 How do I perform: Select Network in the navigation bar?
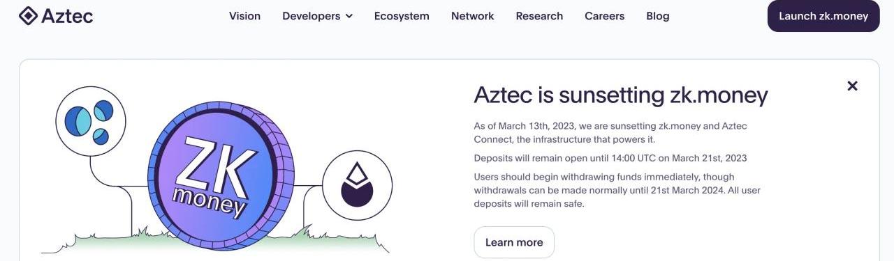click(472, 16)
